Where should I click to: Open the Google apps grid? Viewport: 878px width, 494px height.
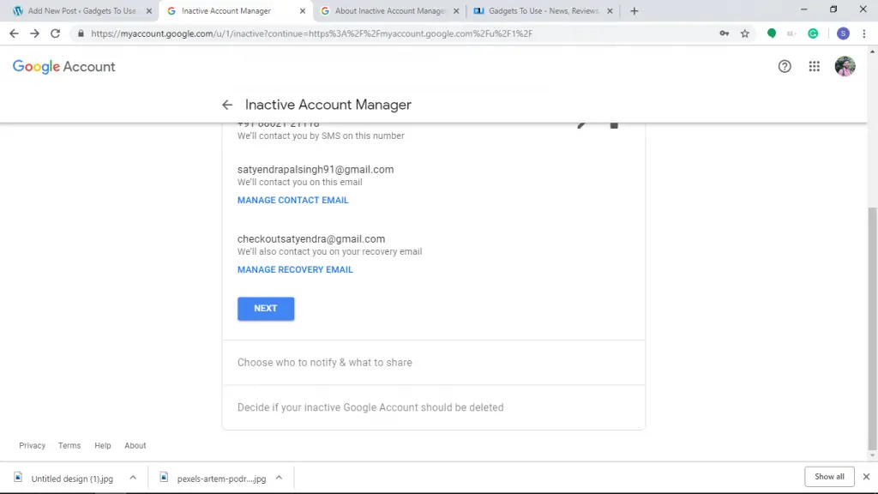815,66
